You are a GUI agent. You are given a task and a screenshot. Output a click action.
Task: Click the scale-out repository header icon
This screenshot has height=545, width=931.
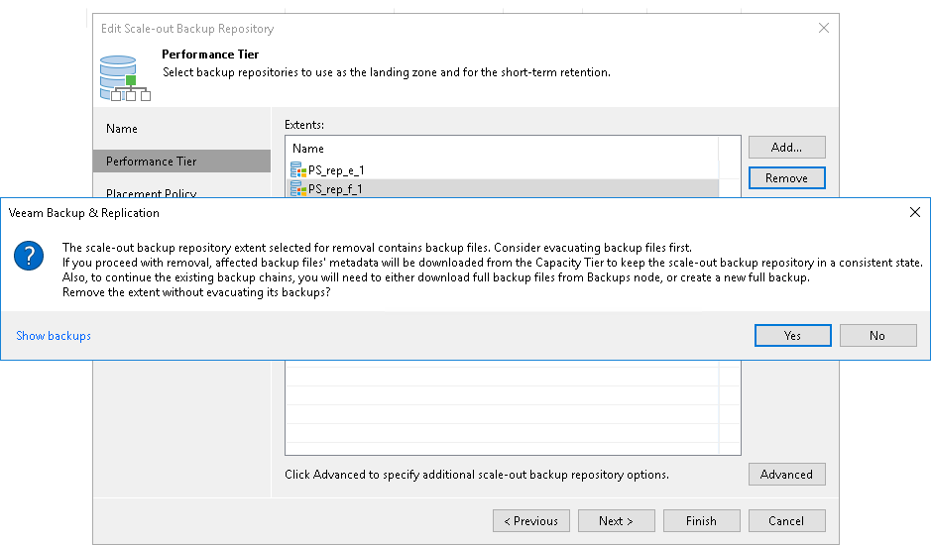[124, 78]
